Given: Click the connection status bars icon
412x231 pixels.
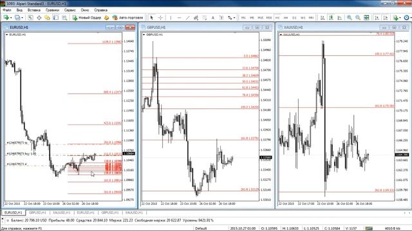Looking at the screenshot, I should [x=369, y=228].
